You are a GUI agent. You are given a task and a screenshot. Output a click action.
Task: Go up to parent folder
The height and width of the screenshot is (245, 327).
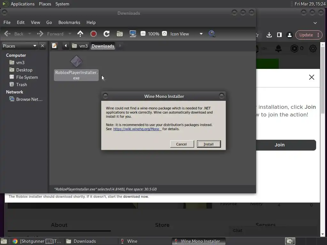click(x=80, y=34)
